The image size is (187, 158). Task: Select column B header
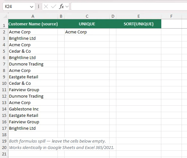pyautogui.click(x=61, y=16)
